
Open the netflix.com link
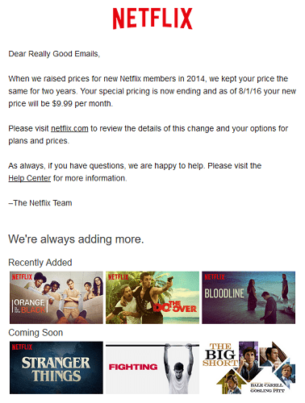[x=69, y=128]
